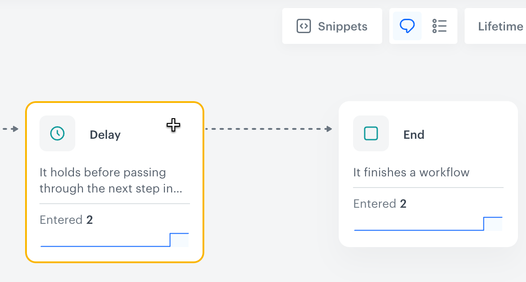Select the list view icon
526x282 pixels.
[x=440, y=26]
